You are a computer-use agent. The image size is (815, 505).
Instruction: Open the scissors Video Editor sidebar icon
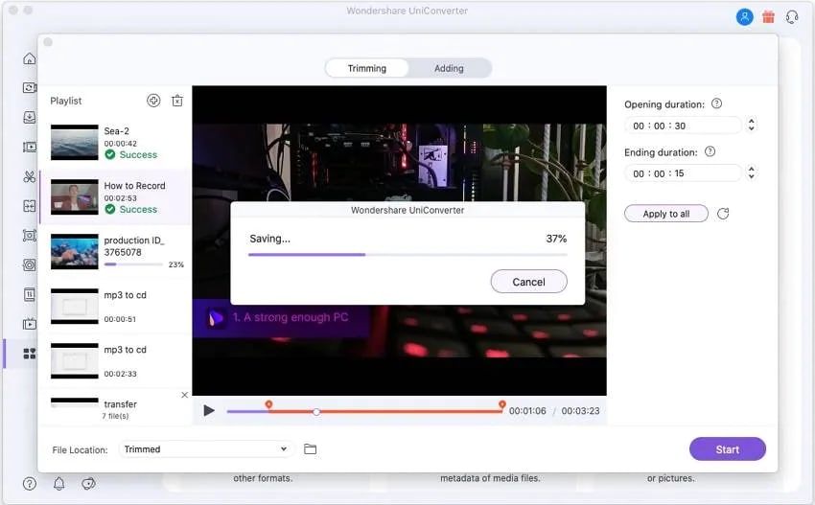tap(30, 176)
